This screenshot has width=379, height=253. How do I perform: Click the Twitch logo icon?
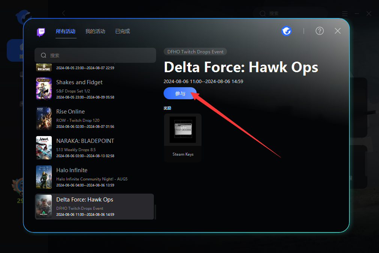(41, 32)
